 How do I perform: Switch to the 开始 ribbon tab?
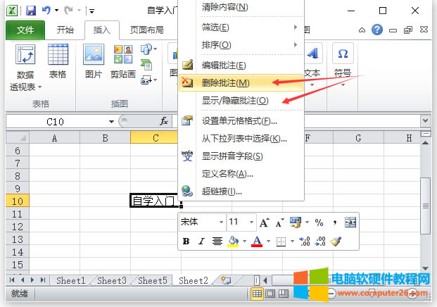[65, 30]
